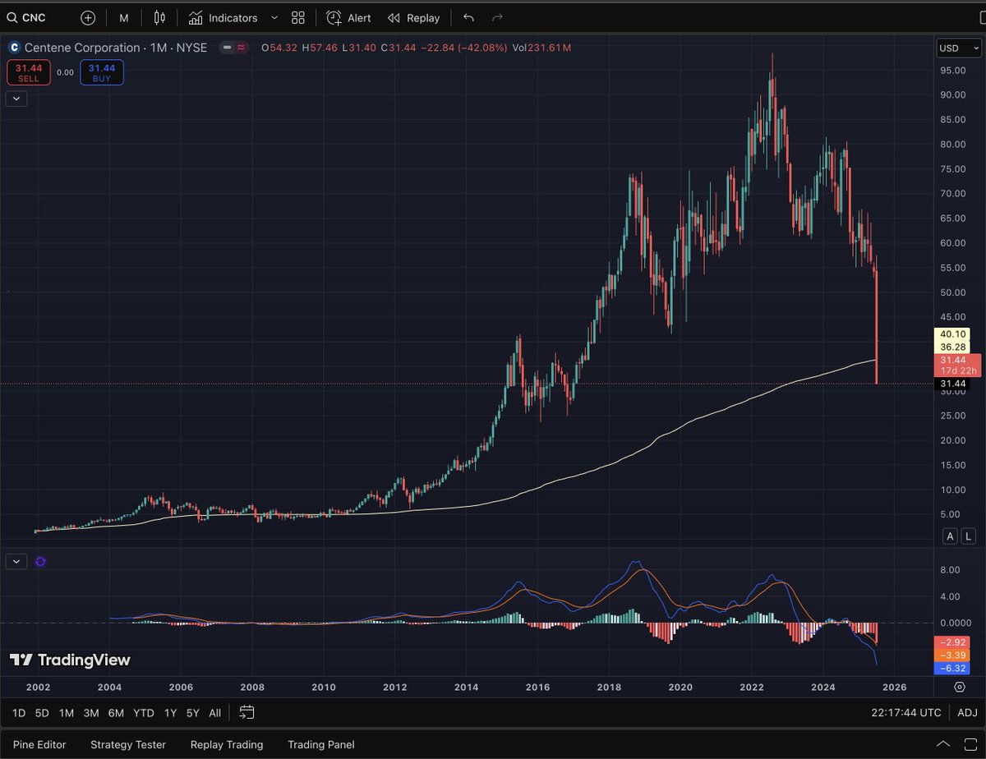
Task: Click the 36.28 price label
Action: [952, 347]
